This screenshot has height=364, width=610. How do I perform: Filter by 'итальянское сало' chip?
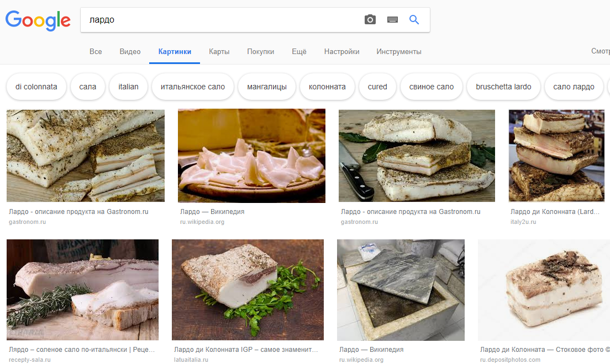pos(193,87)
